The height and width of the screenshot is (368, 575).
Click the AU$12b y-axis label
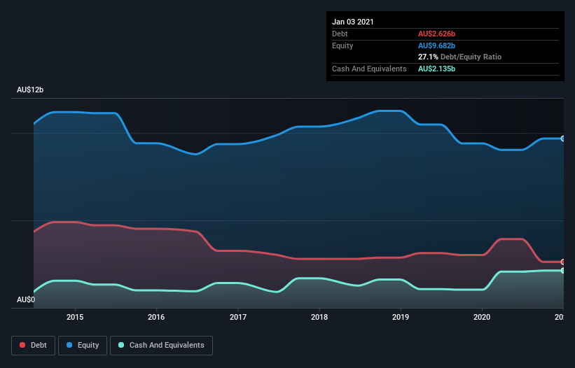click(x=30, y=90)
